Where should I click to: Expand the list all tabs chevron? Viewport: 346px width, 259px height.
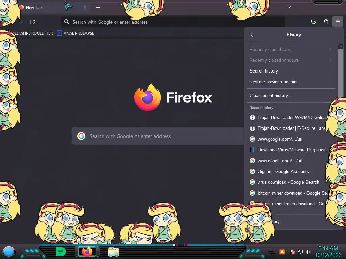(289, 7)
